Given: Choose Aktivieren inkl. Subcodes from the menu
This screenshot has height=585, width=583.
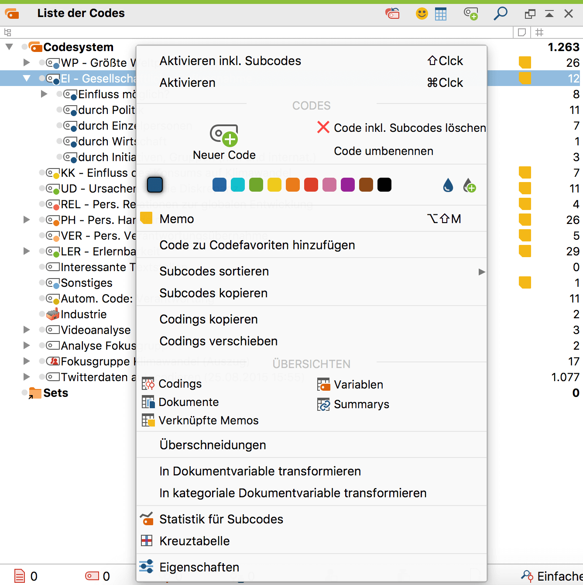Looking at the screenshot, I should [x=230, y=61].
